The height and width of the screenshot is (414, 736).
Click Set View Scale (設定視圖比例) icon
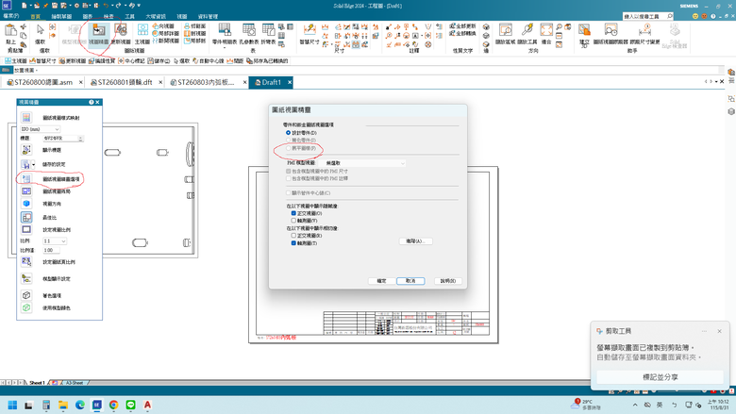tap(26, 229)
